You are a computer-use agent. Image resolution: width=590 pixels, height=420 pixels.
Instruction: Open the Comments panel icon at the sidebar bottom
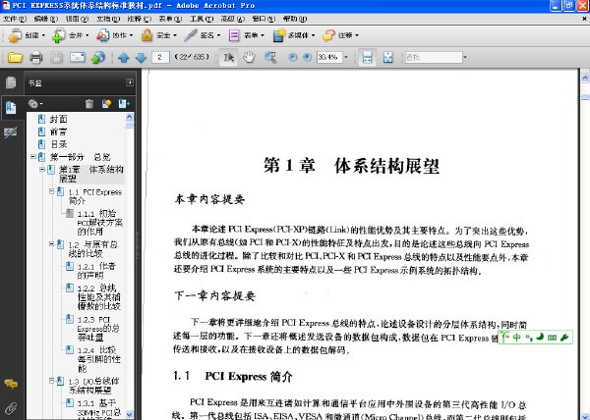[11, 384]
